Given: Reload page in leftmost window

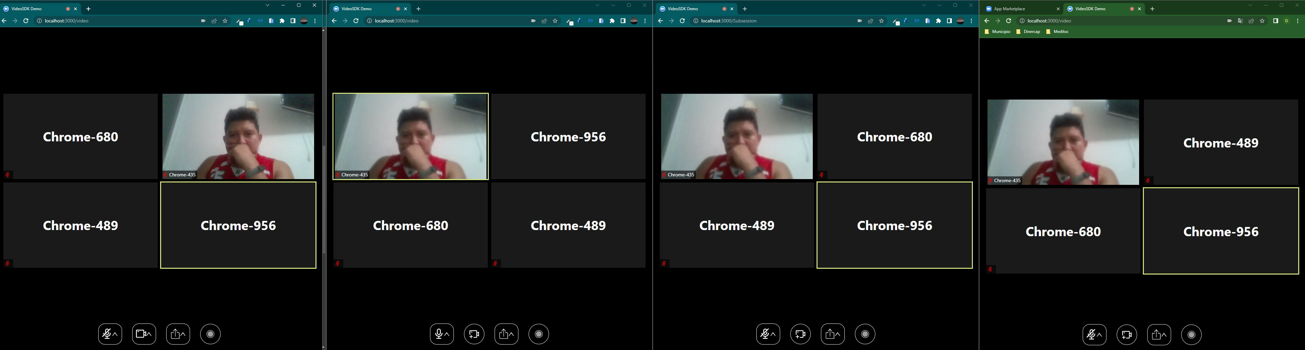Looking at the screenshot, I should pos(26,21).
